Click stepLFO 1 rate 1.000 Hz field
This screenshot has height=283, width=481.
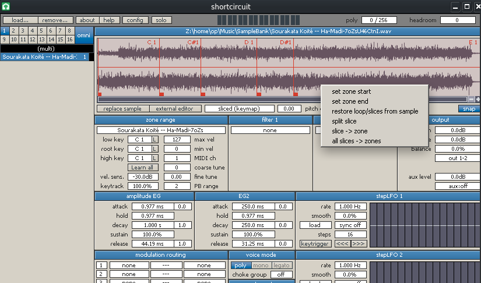350,207
